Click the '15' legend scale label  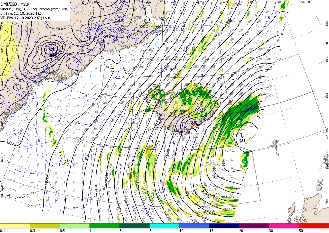211,231
